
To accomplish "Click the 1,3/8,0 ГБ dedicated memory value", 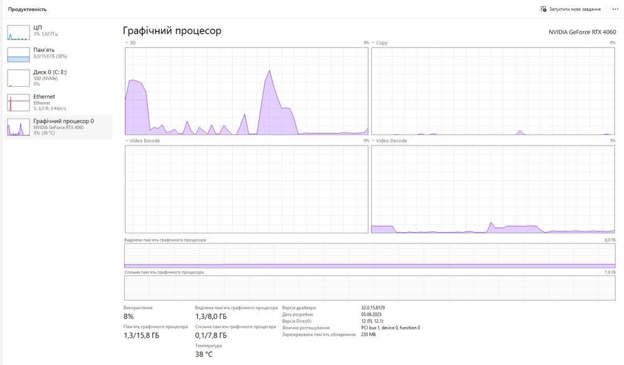I will [211, 316].
